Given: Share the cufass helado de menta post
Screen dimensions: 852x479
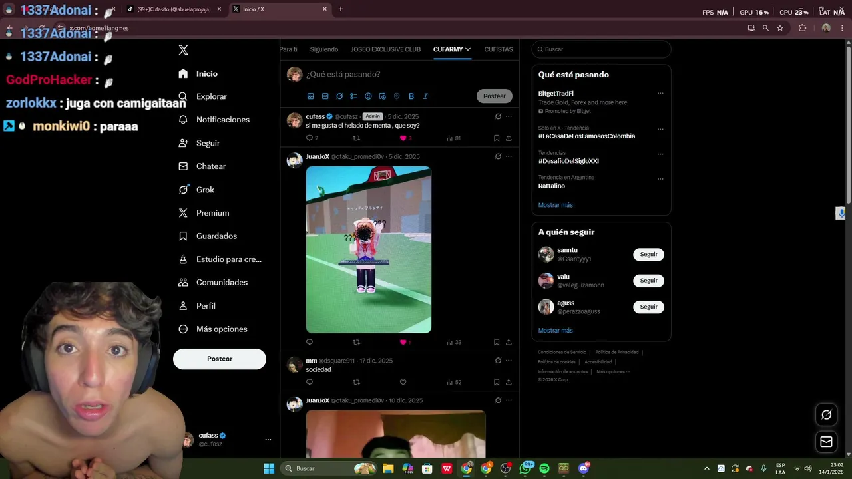Looking at the screenshot, I should pos(509,138).
